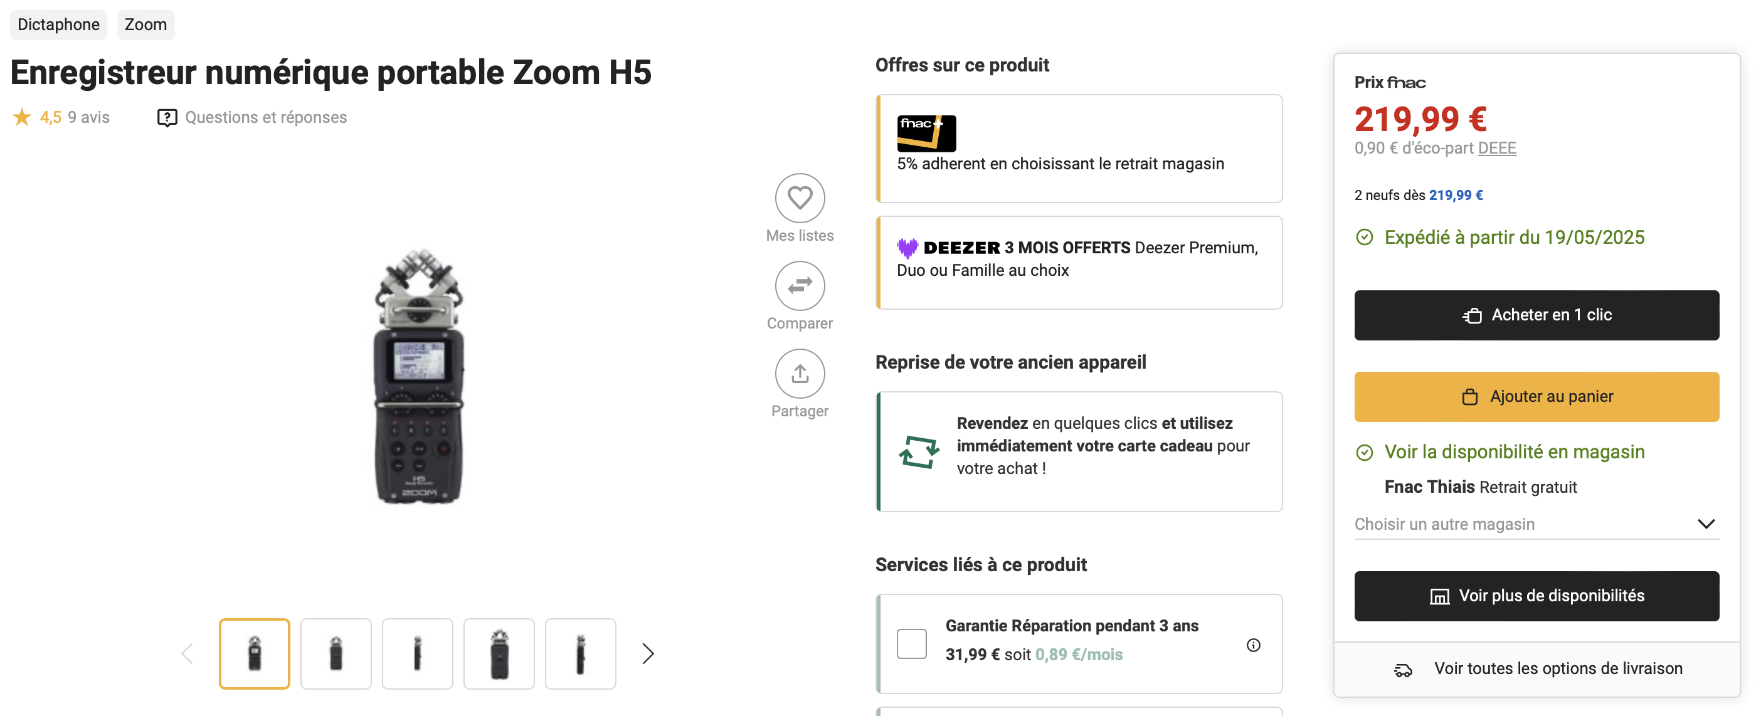This screenshot has width=1756, height=716.
Task: Click the Mes listes heart icon
Action: pyautogui.click(x=800, y=198)
